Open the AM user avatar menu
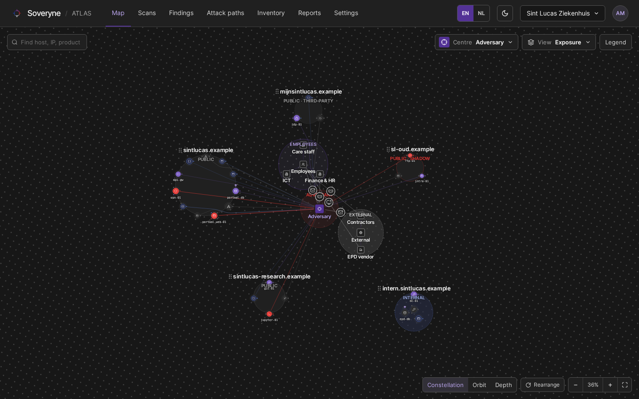This screenshot has height=399, width=639. click(x=620, y=13)
